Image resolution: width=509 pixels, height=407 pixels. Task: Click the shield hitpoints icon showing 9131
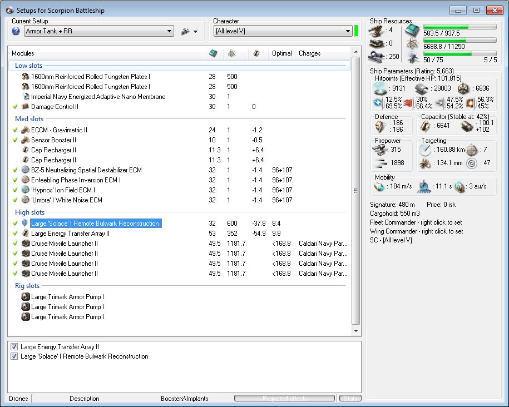380,88
